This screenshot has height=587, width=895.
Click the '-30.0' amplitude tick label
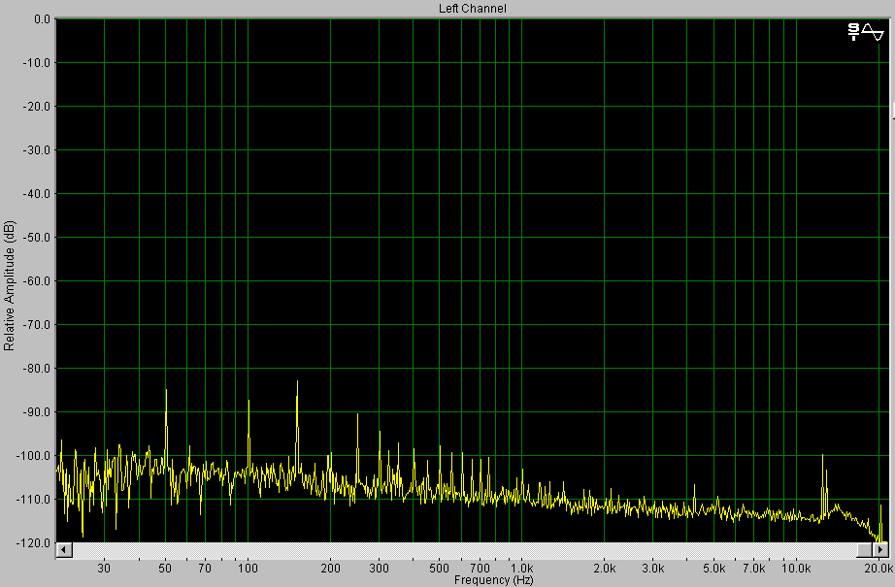coord(37,150)
